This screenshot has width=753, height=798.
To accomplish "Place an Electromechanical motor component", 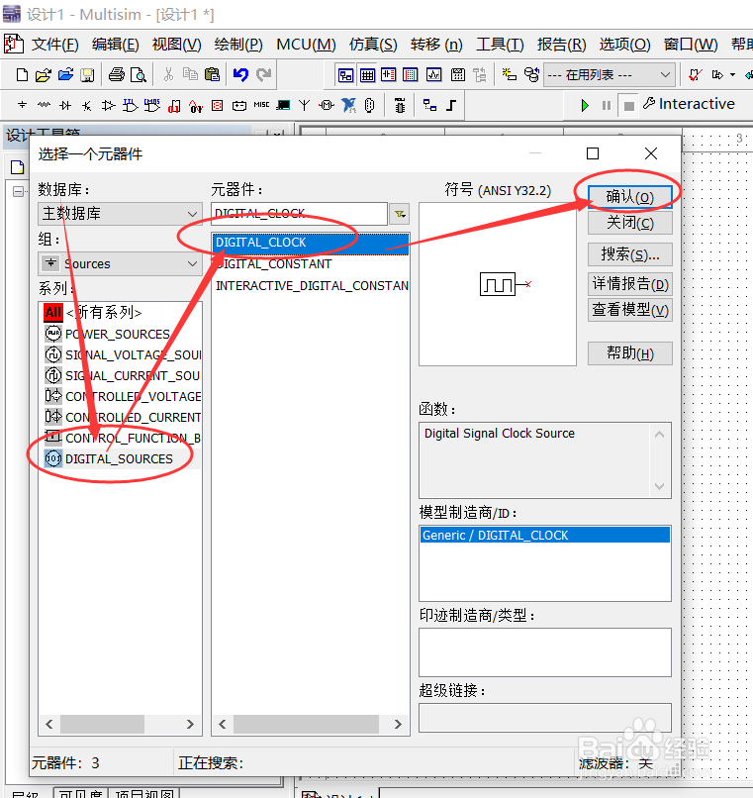I will [x=327, y=105].
